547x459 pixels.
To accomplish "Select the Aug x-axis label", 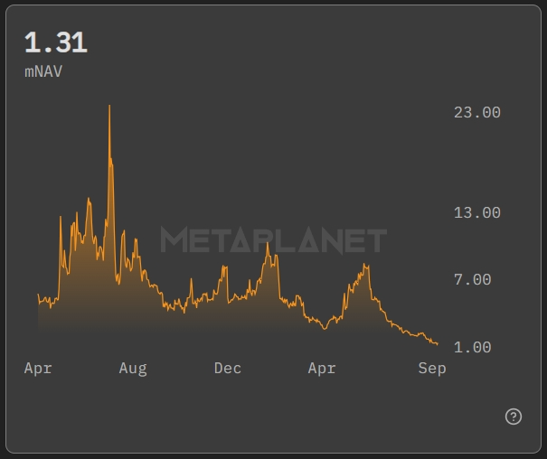I will tap(133, 369).
